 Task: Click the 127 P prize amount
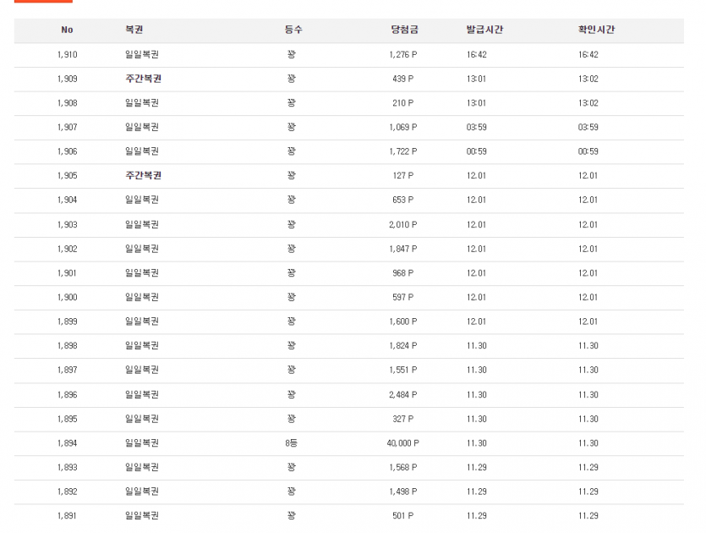403,176
